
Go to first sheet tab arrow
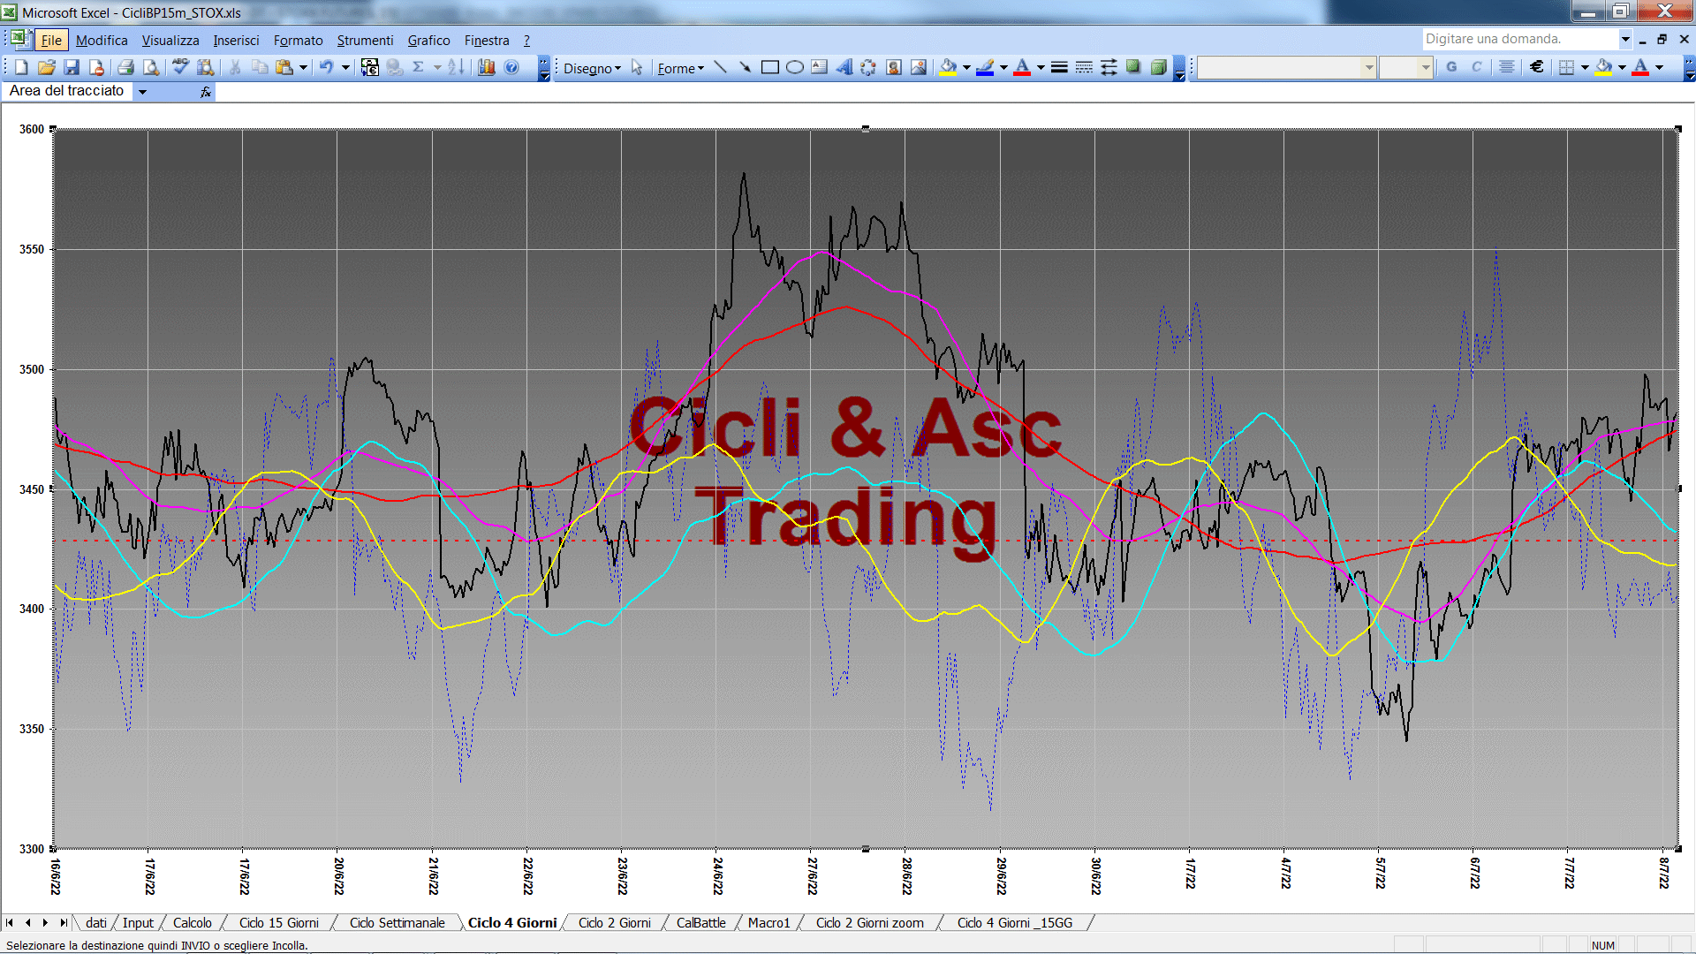tap(10, 922)
